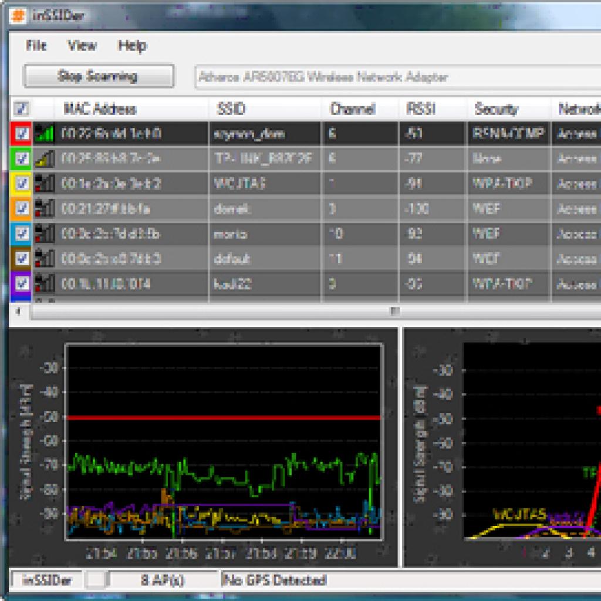Screen dimensions: 601x601
Task: Click the inSSIDer app icon in title bar
Action: tap(18, 16)
